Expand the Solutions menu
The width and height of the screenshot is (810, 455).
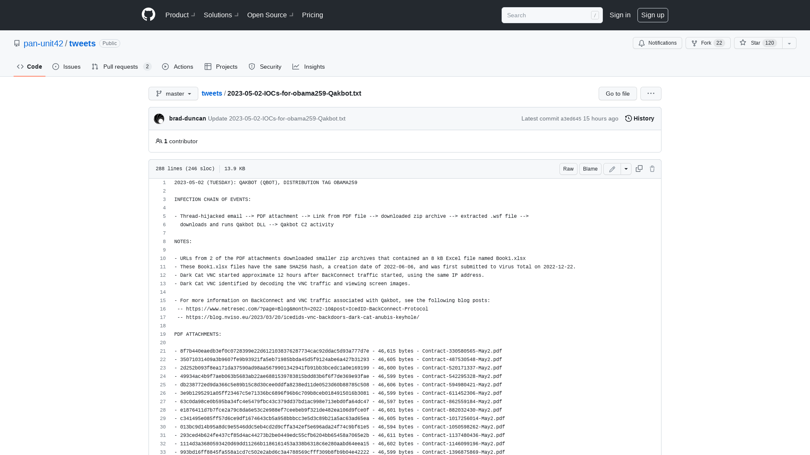[x=221, y=15]
